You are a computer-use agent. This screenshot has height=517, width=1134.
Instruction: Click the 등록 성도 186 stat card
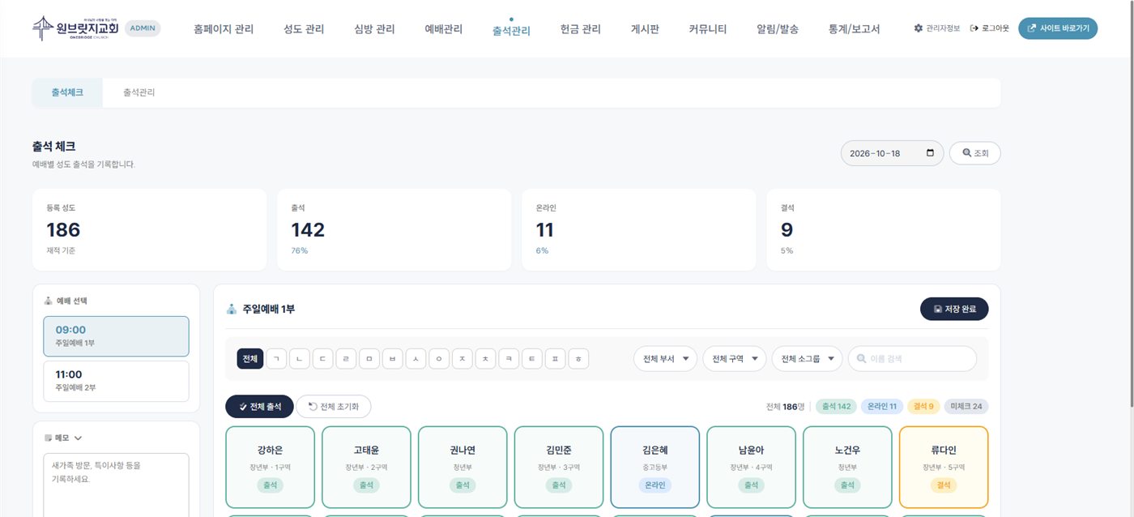tap(149, 230)
